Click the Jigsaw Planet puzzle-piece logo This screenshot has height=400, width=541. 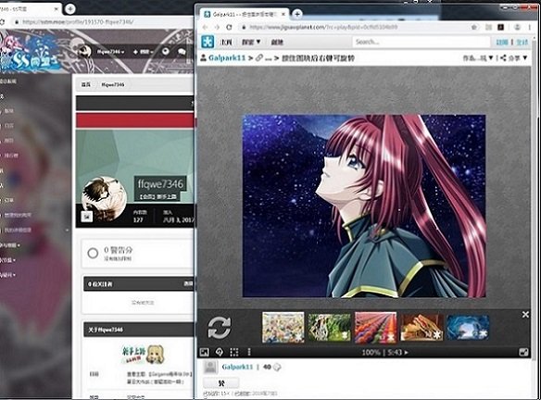pyautogui.click(x=208, y=42)
